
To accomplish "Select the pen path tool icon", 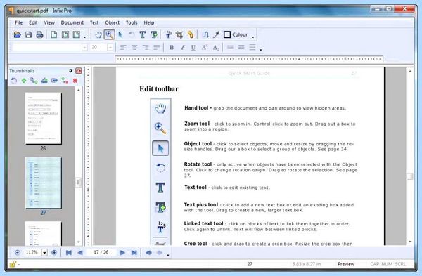I will coord(205,34).
